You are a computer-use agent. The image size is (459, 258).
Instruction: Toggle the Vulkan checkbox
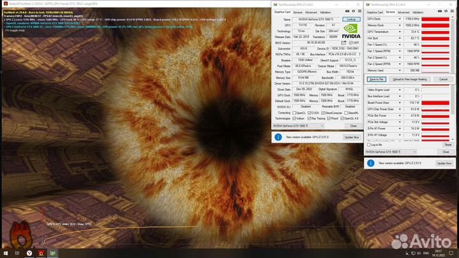(294, 118)
